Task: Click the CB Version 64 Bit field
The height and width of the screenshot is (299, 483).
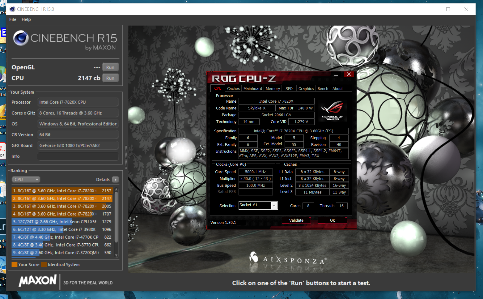Action: click(78, 135)
